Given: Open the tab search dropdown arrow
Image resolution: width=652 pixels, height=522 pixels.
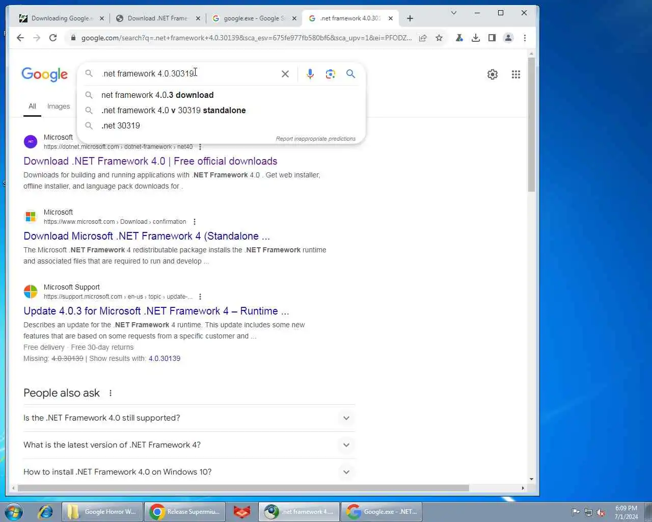Looking at the screenshot, I should [x=453, y=13].
